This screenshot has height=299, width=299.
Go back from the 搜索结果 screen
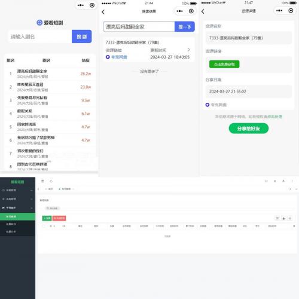click(x=103, y=12)
